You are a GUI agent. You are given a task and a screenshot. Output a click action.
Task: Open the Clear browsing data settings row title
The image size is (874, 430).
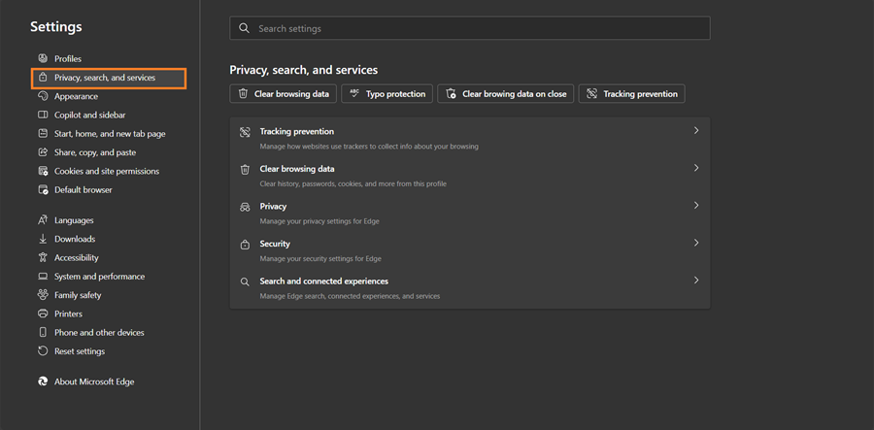tap(297, 169)
